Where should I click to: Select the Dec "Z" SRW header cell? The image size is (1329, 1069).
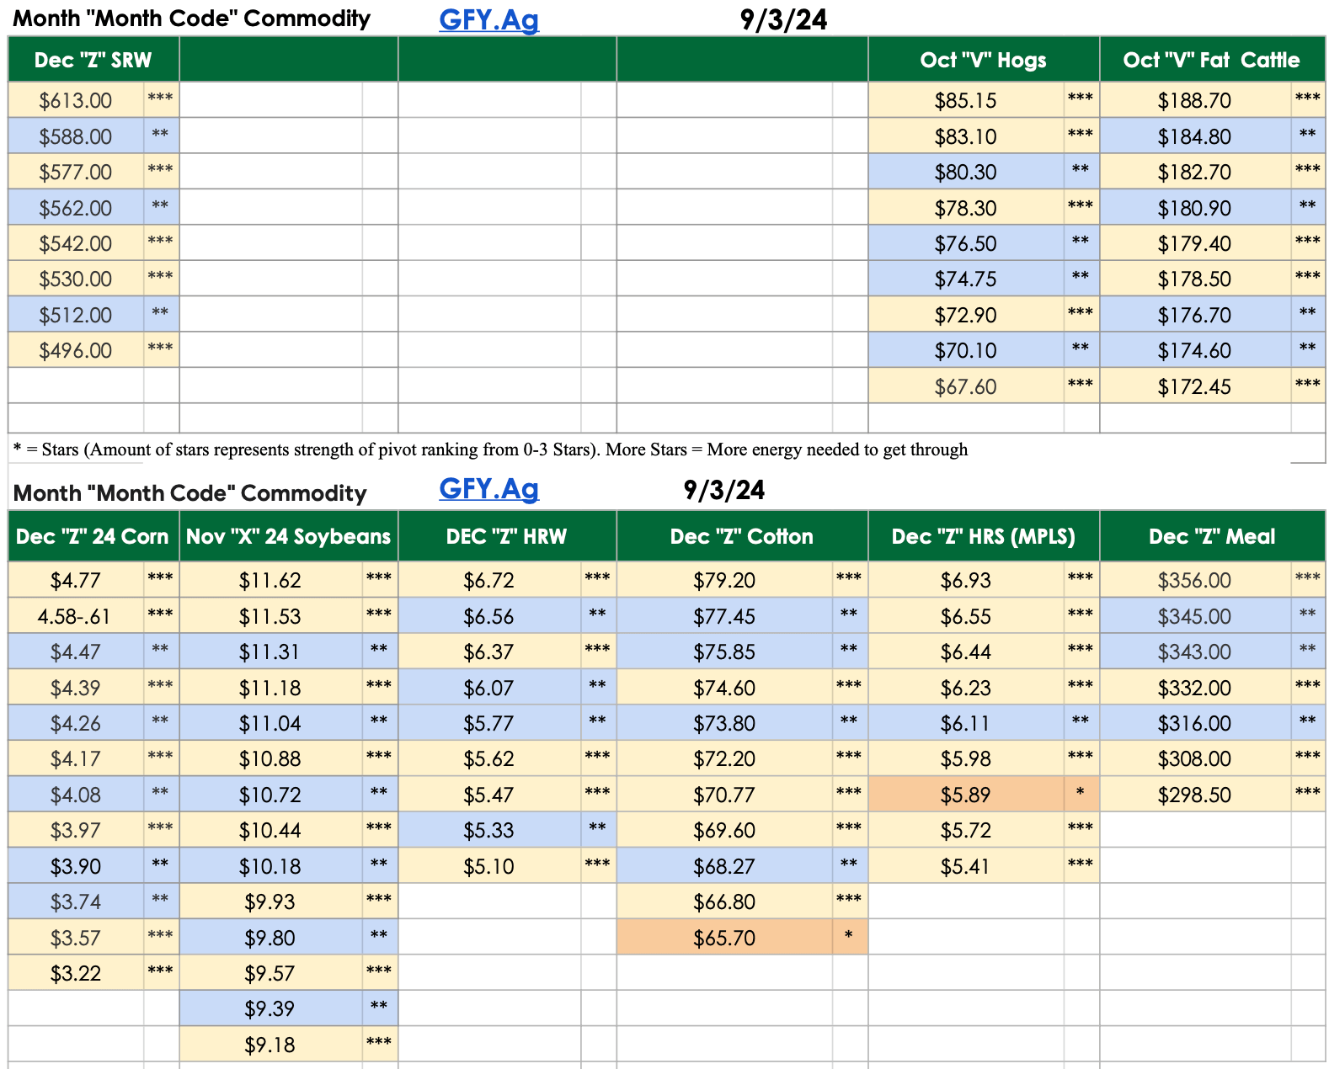point(93,60)
